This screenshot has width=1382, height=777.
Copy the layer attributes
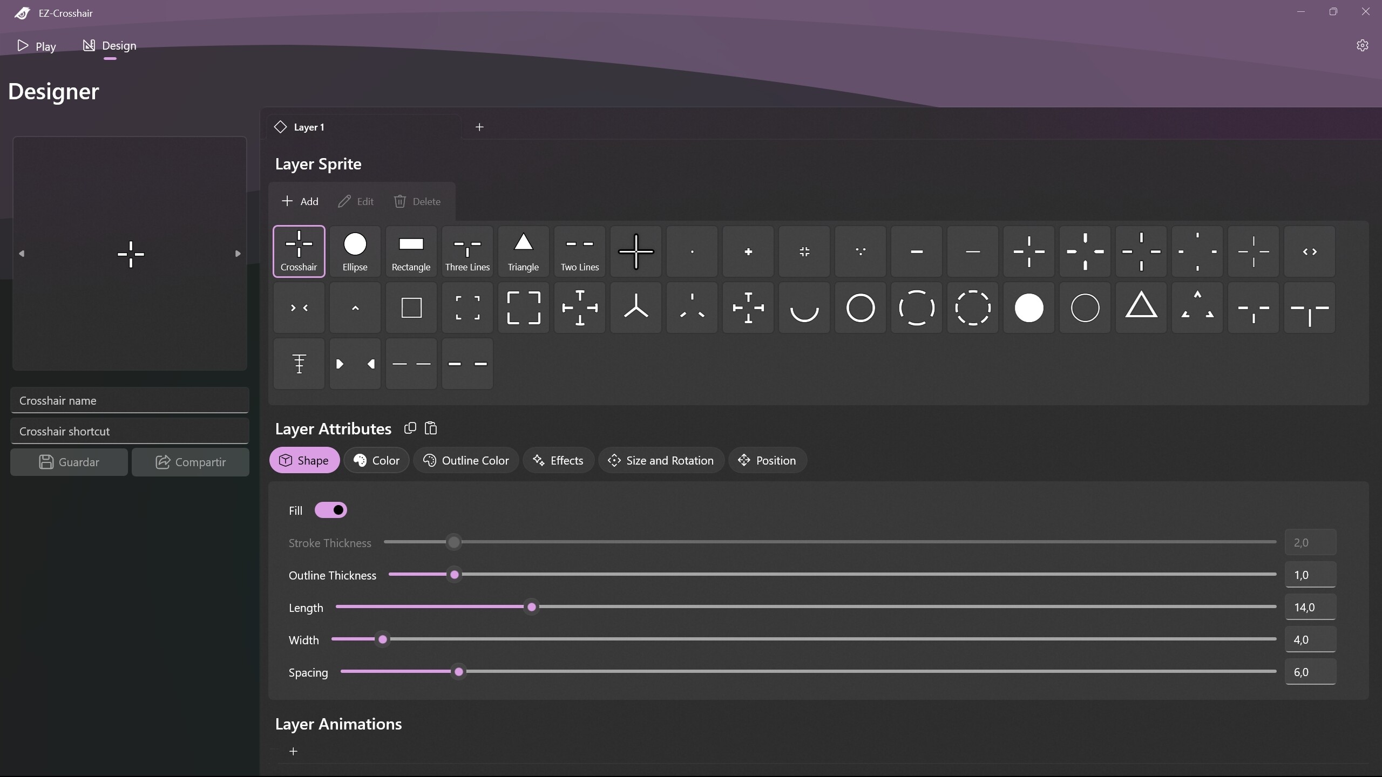pyautogui.click(x=410, y=428)
